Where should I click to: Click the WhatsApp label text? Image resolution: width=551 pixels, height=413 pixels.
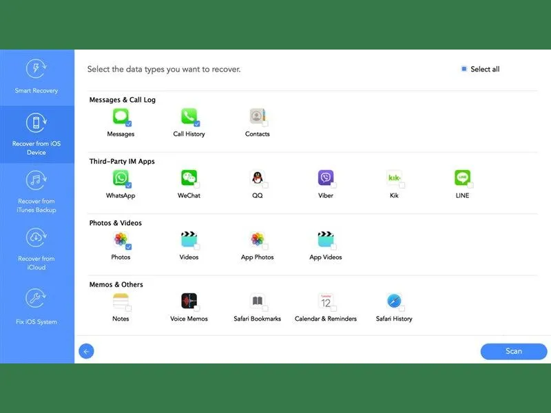pos(121,195)
